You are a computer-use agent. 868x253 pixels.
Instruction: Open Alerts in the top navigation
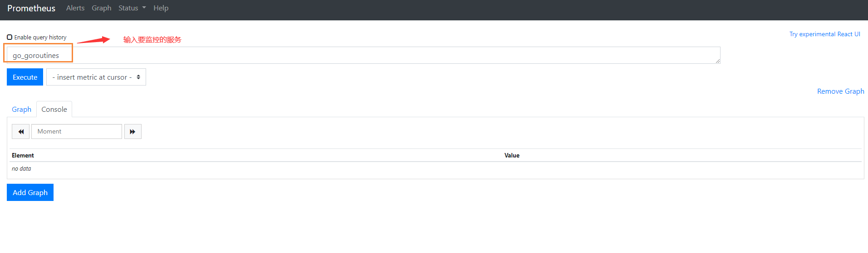point(75,8)
